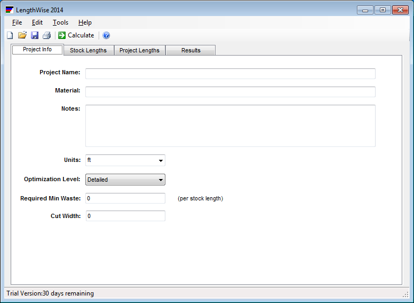The height and width of the screenshot is (303, 414).
Task: Click the Cut Width input field
Action: click(x=125, y=216)
